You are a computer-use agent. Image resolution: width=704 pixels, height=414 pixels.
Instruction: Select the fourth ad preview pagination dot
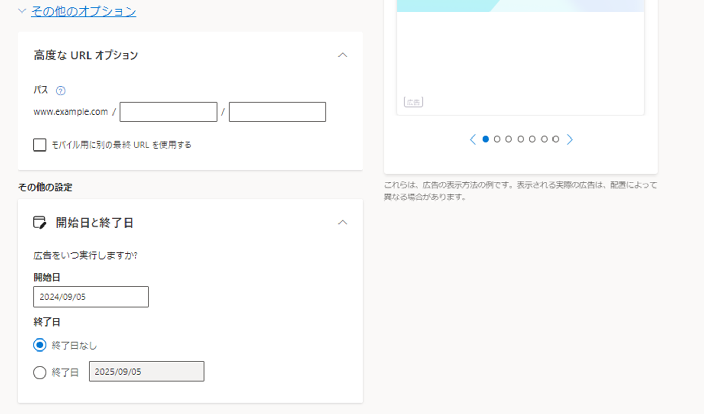[521, 139]
